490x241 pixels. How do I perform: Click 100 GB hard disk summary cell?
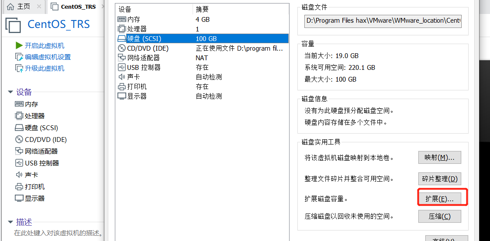click(206, 39)
